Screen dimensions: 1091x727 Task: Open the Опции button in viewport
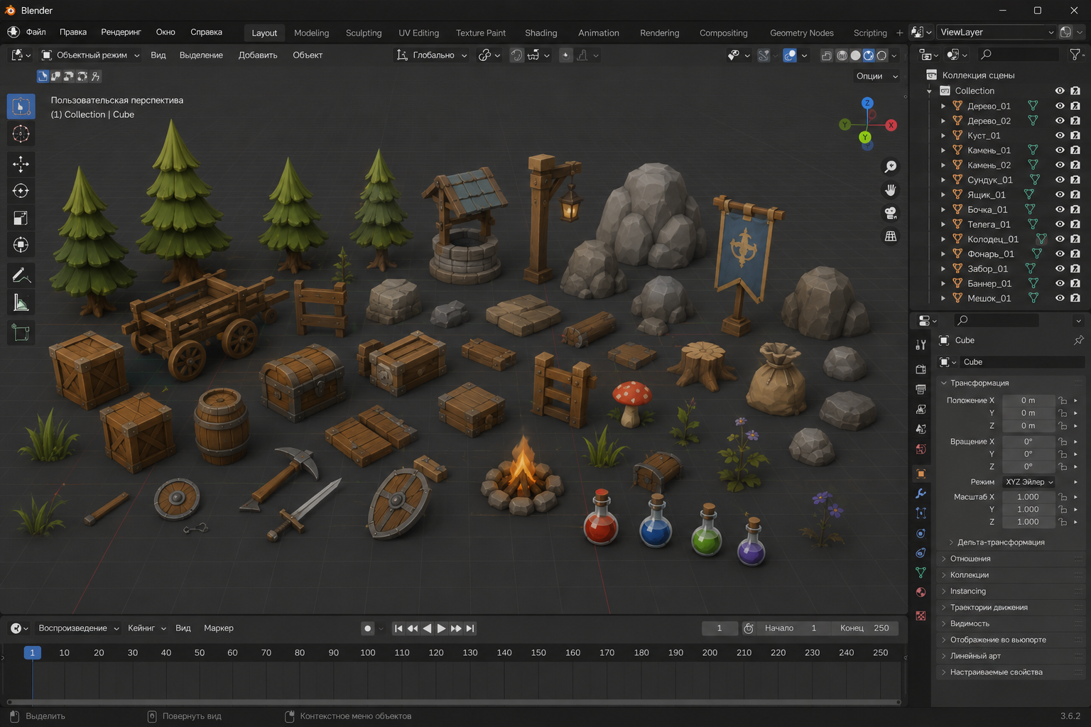876,76
